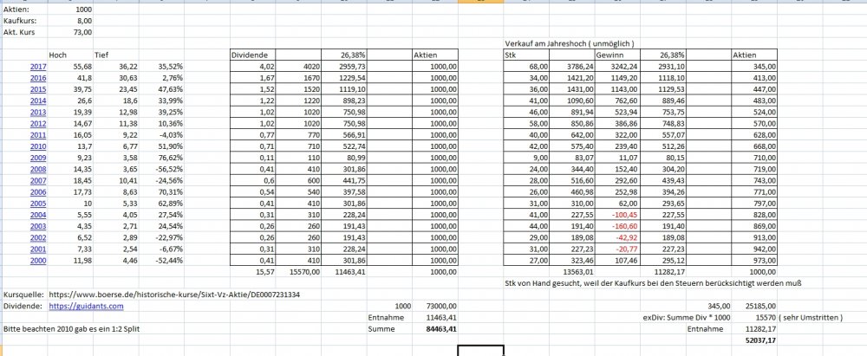
Task: Click the boerse.de historische-kurse URL text
Action: 174,295
